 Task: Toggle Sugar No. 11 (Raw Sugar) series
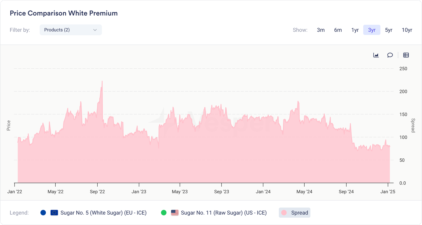tap(224, 213)
